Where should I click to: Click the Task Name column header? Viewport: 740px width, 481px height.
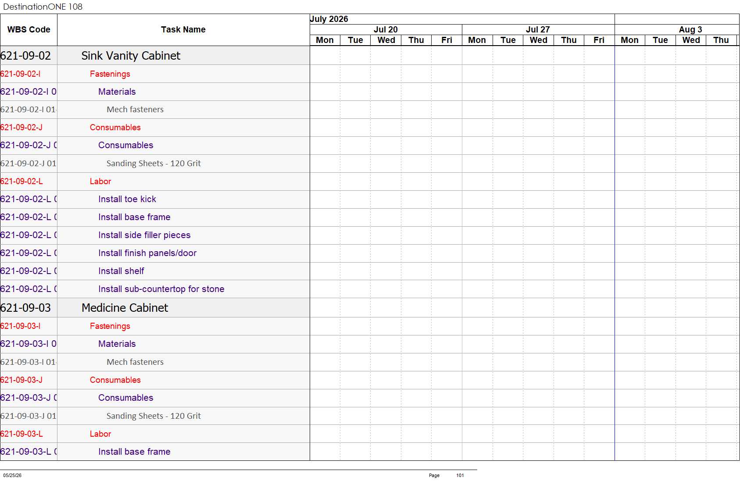pos(183,30)
